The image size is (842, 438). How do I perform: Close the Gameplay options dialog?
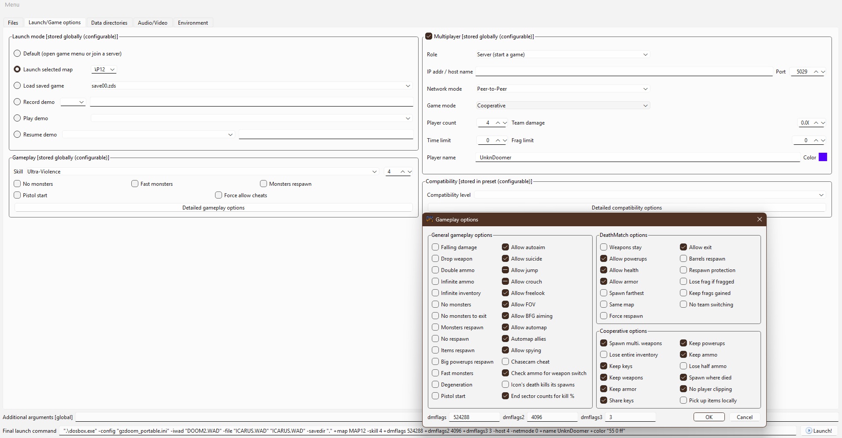tap(759, 219)
